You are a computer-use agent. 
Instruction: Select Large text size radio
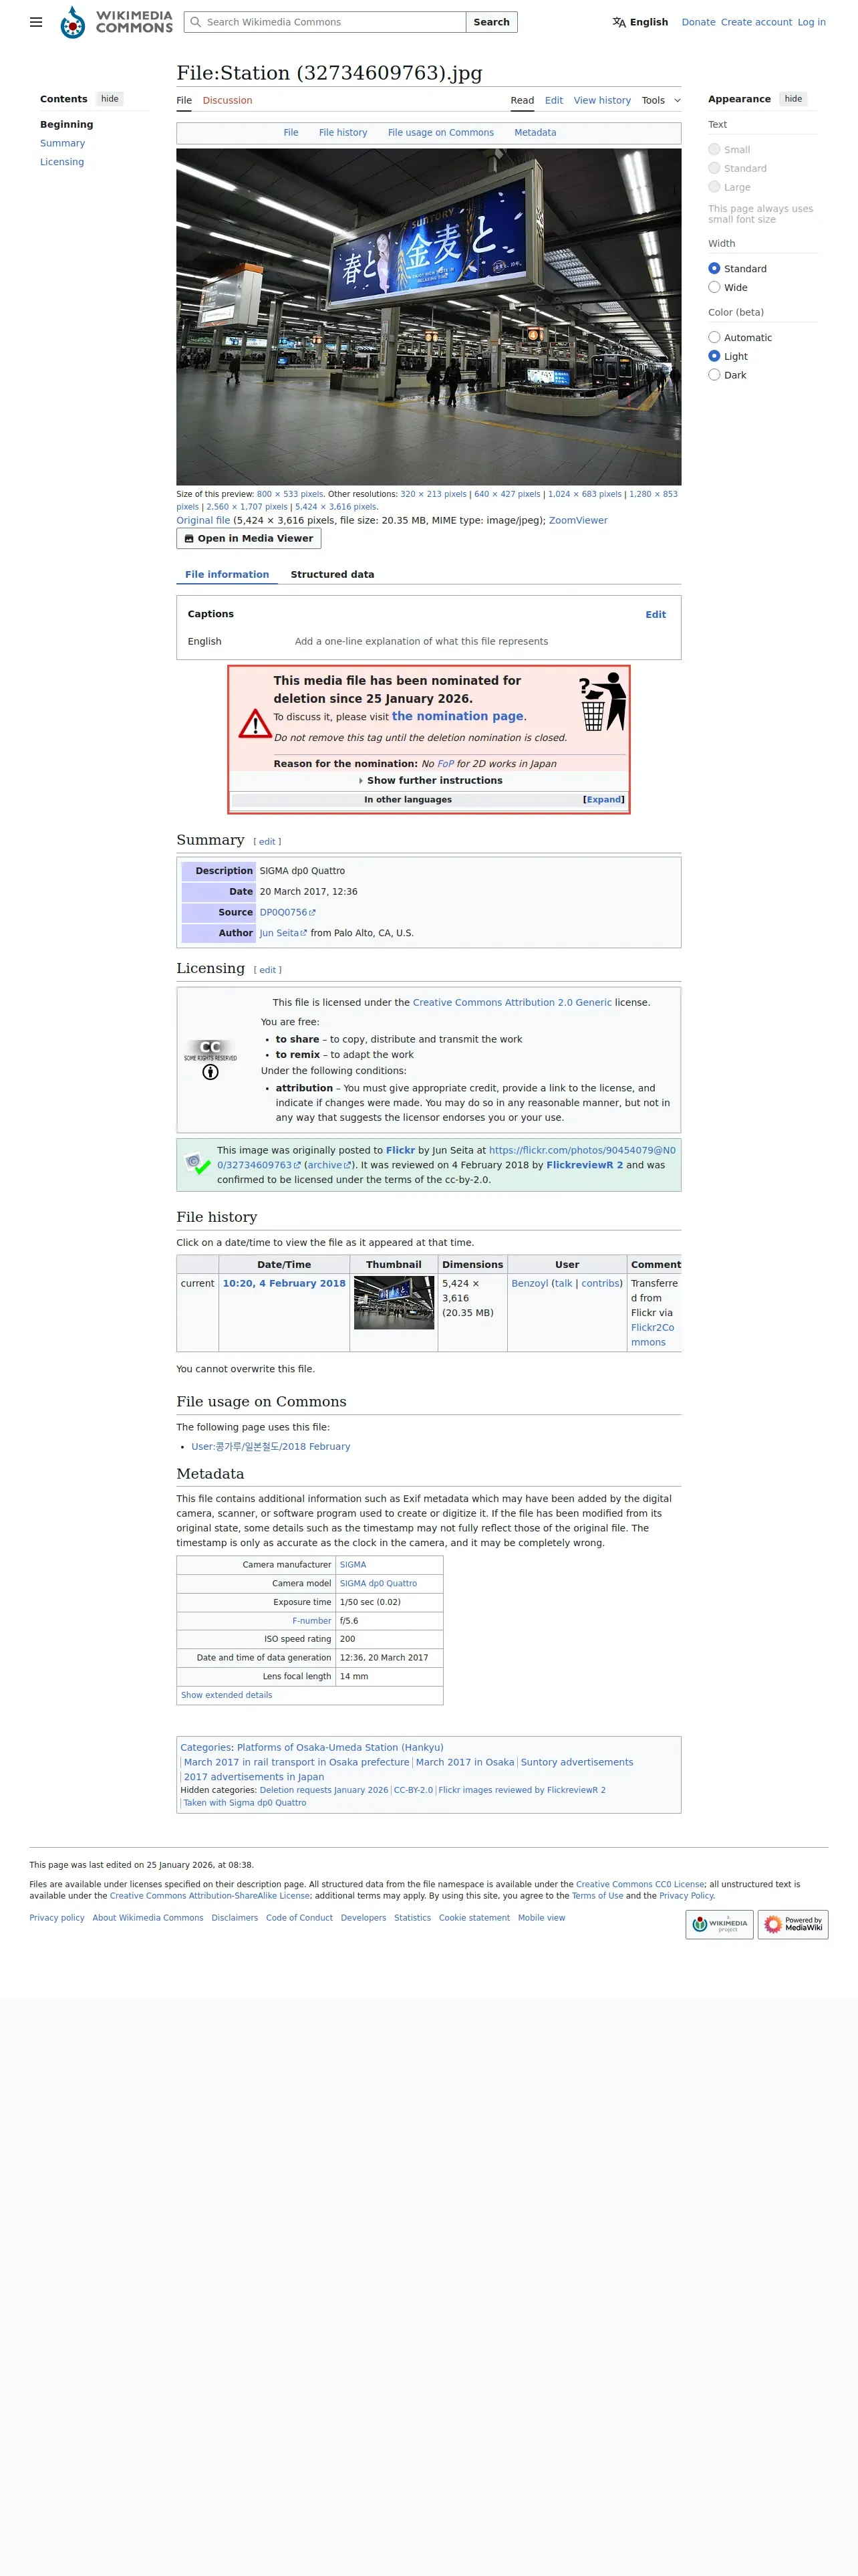714,187
